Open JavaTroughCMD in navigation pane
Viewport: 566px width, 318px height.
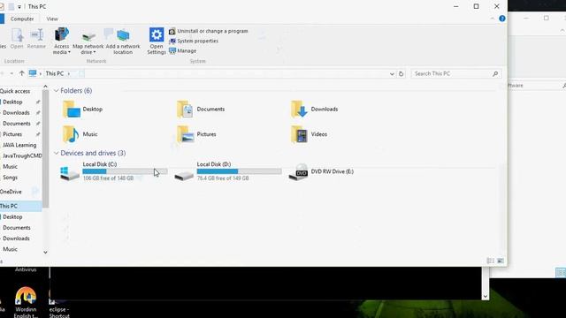click(x=22, y=155)
